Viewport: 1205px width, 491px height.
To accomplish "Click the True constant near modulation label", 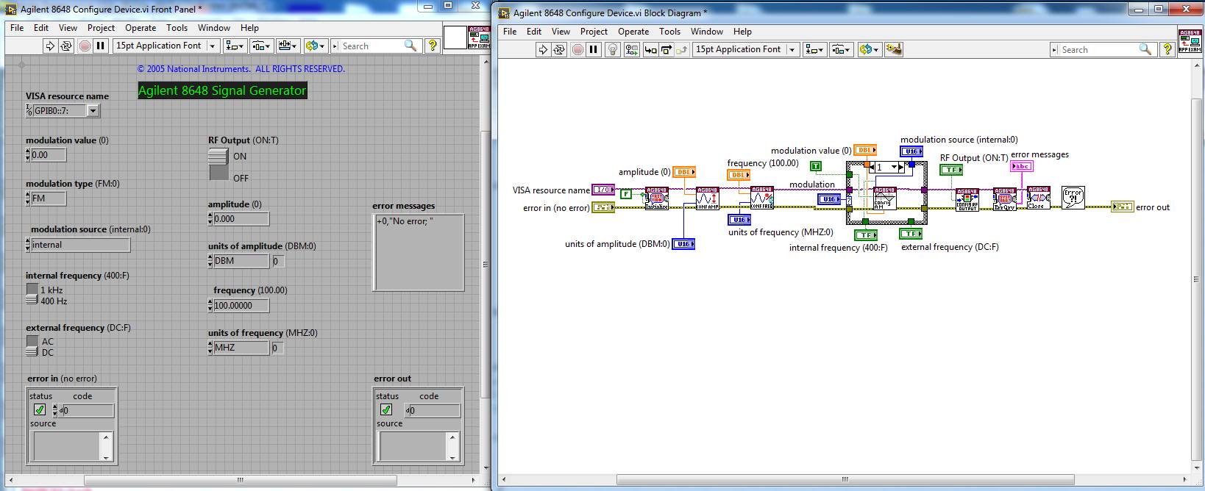I will [815, 166].
